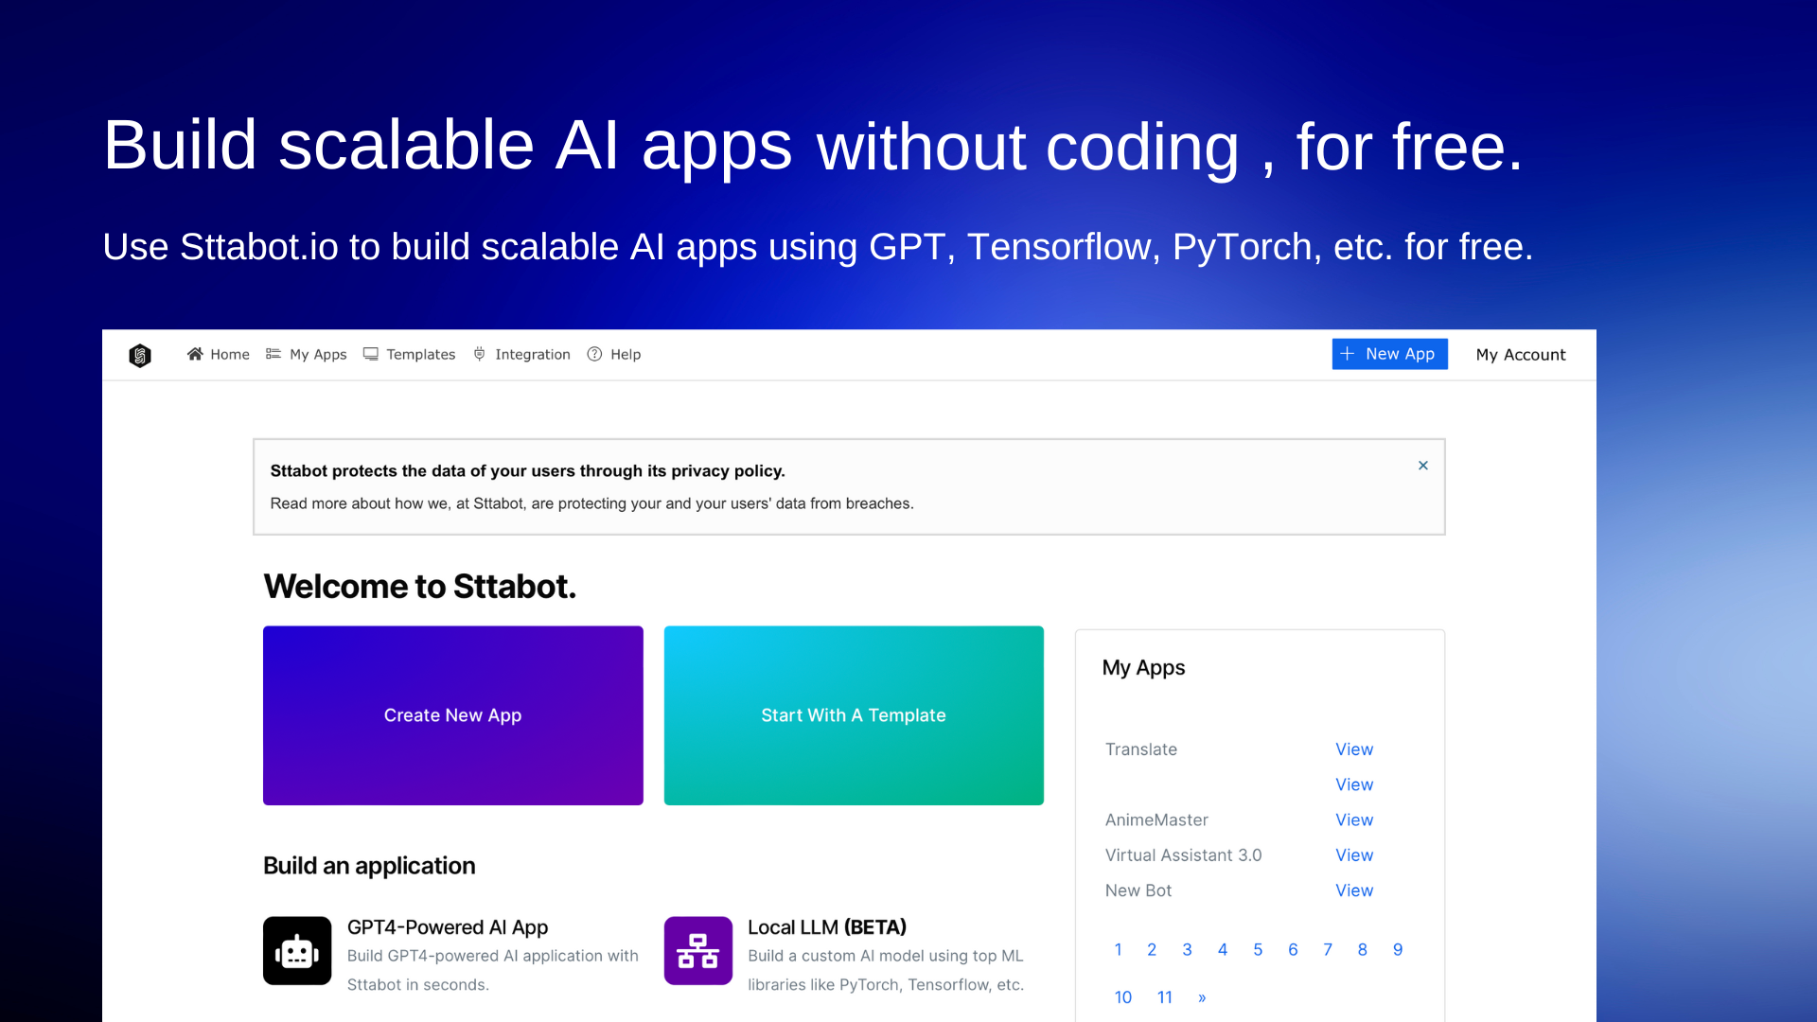Click the Local LLM network icon
This screenshot has height=1022, width=1817.
[x=698, y=951]
